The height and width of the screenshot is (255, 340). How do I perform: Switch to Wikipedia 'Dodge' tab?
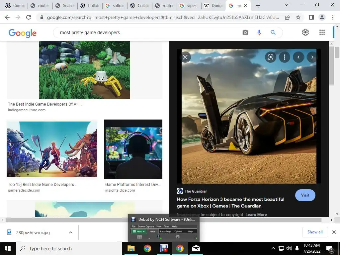point(213,6)
